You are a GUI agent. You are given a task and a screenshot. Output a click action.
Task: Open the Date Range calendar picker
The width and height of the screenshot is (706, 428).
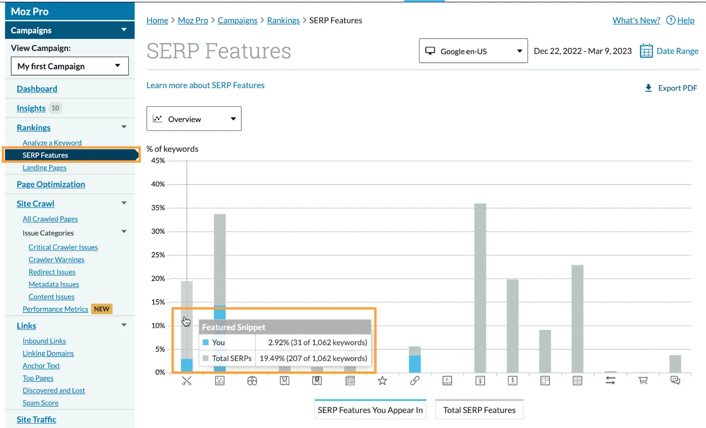tap(669, 51)
